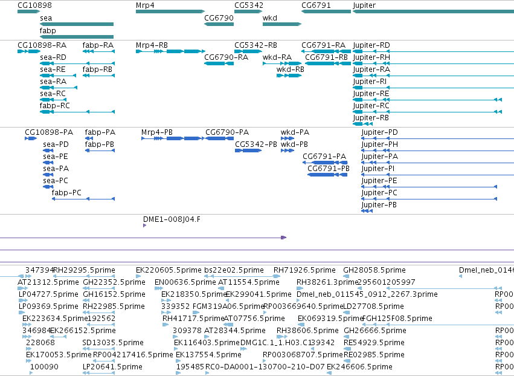Click the wkd-RB transcript label
The height and width of the screenshot is (376, 514).
[x=291, y=70]
